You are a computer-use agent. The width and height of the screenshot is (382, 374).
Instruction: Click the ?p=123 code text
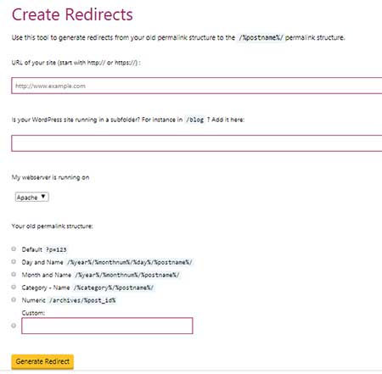[56, 250]
